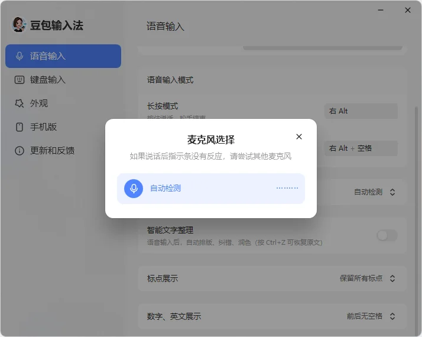The height and width of the screenshot is (337, 422).
Task: Edit the 右 Alt + 空格 hotkey field
Action: tap(361, 148)
